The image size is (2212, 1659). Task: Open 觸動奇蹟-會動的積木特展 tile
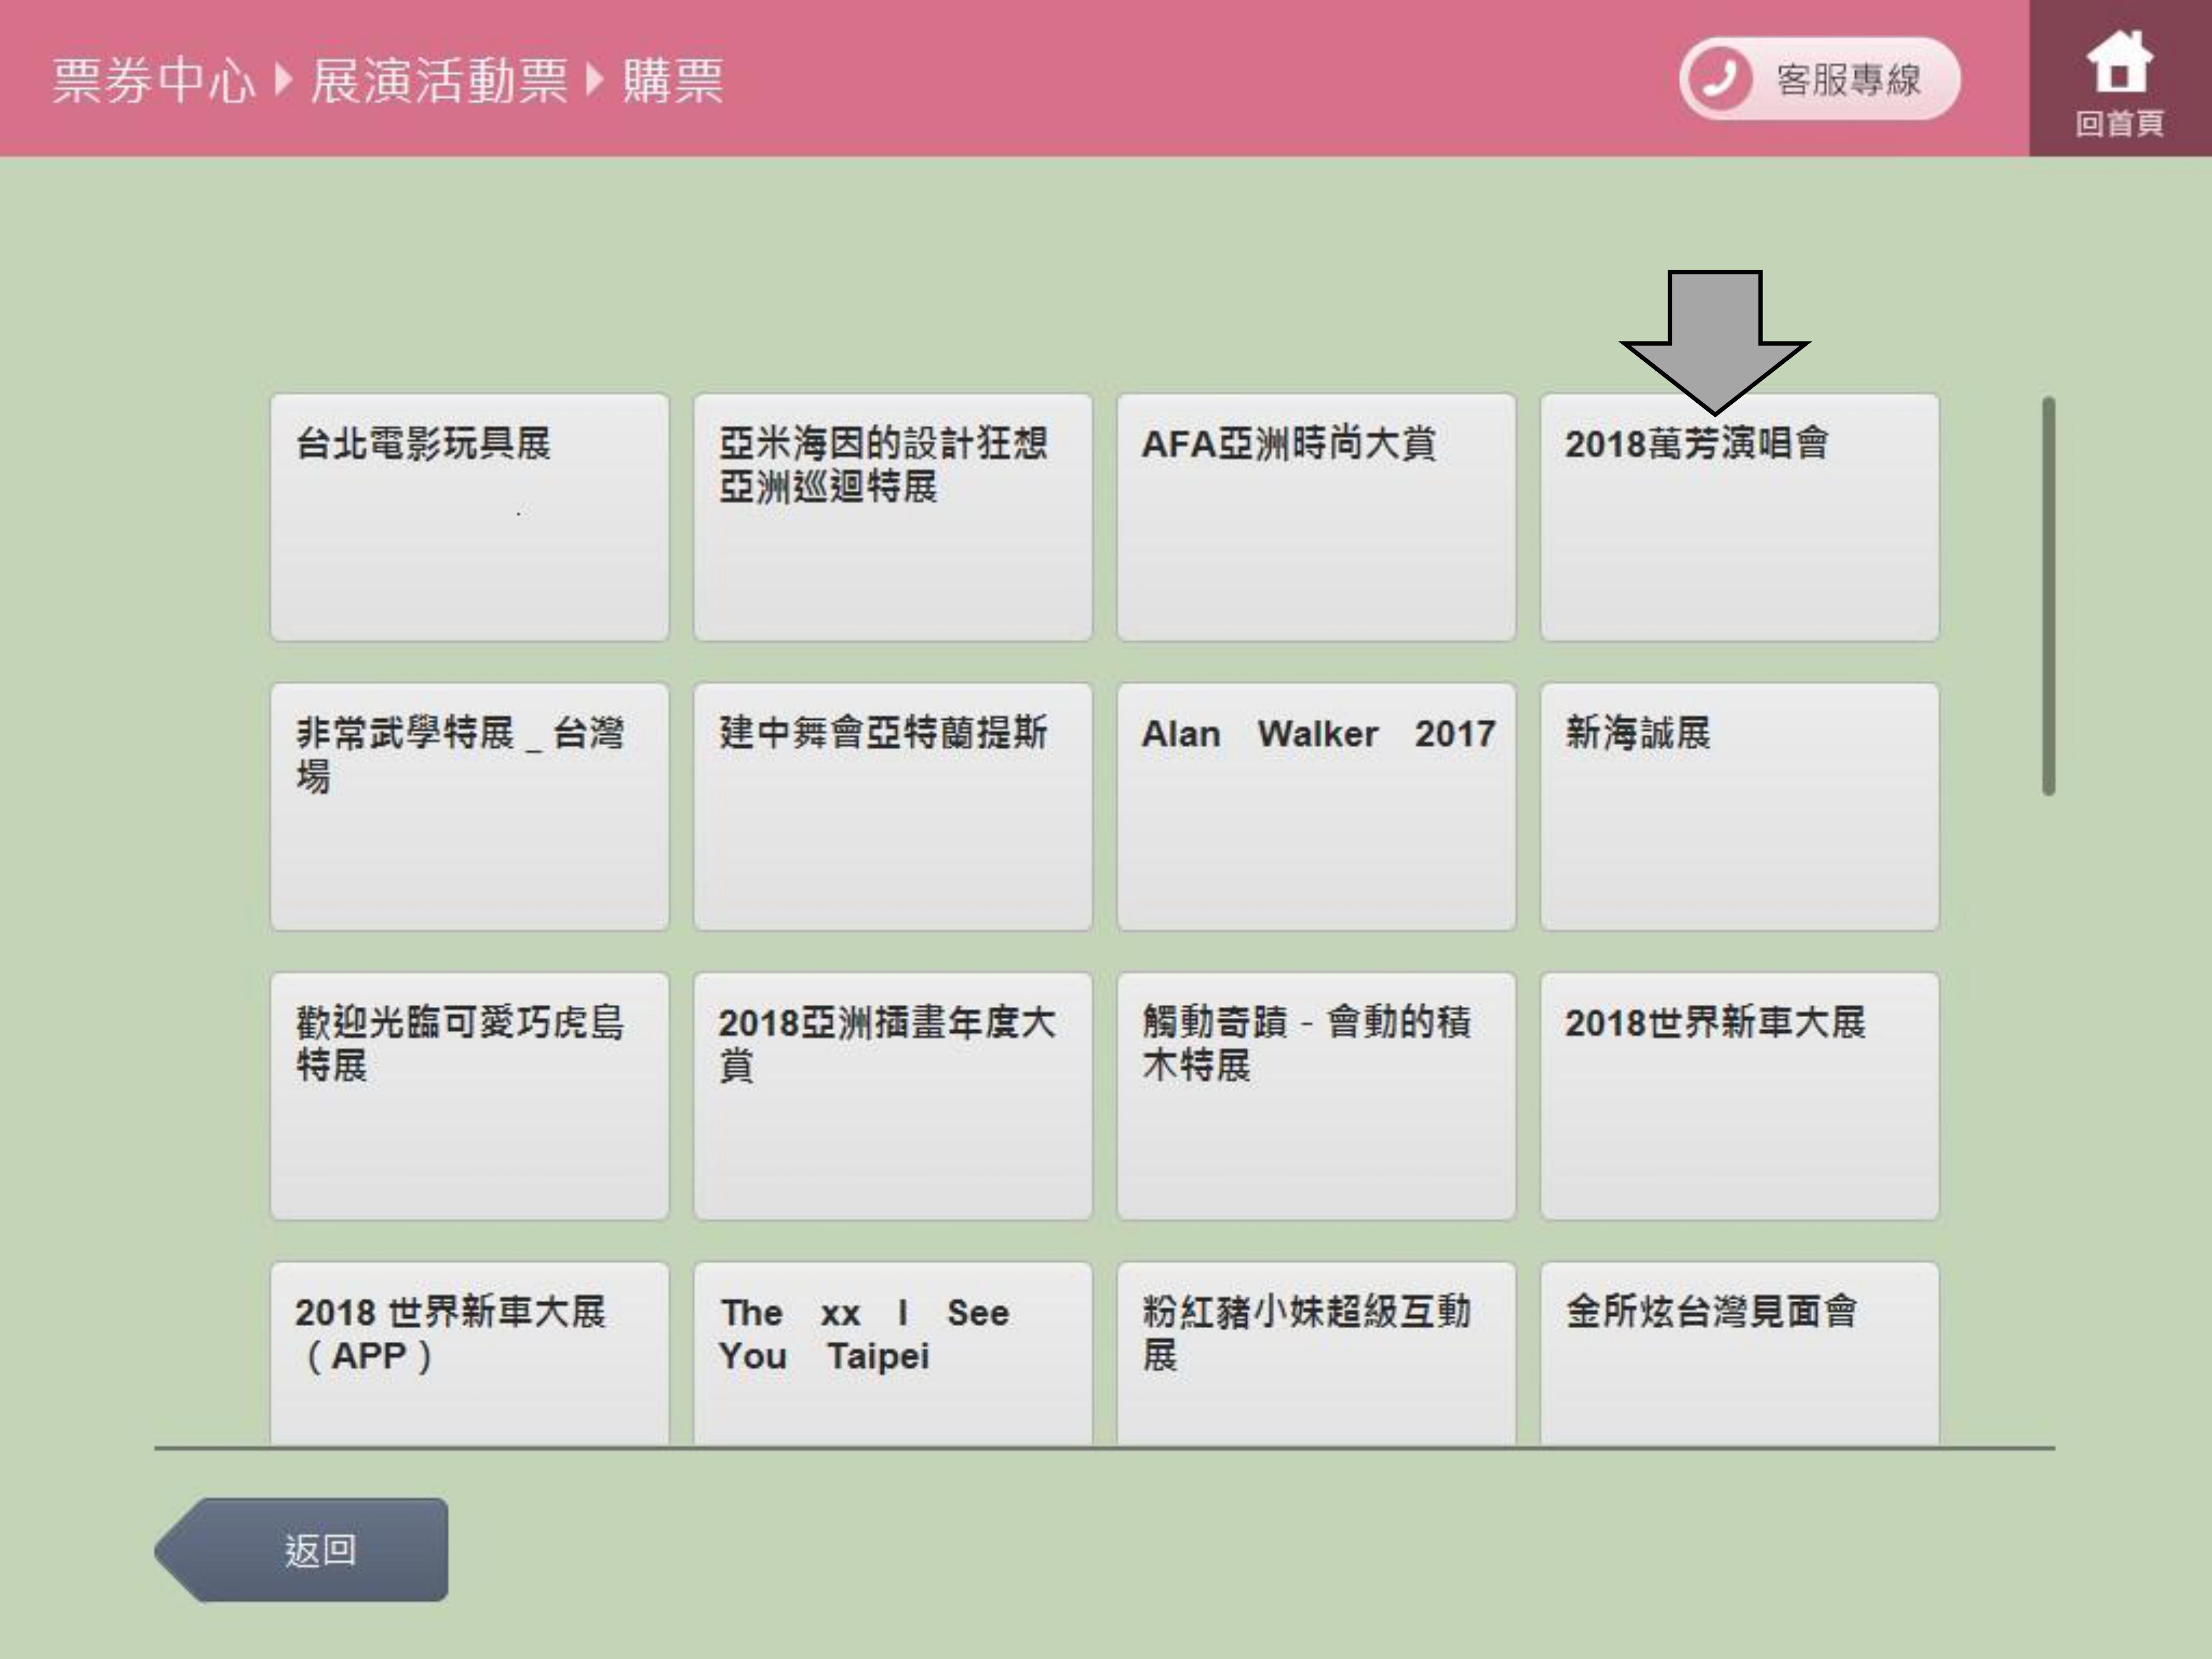coord(1315,1095)
